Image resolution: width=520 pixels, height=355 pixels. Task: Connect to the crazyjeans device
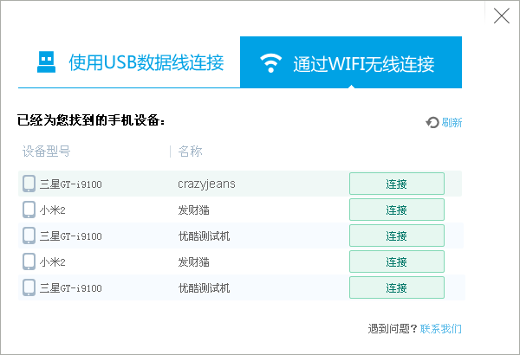(x=396, y=184)
